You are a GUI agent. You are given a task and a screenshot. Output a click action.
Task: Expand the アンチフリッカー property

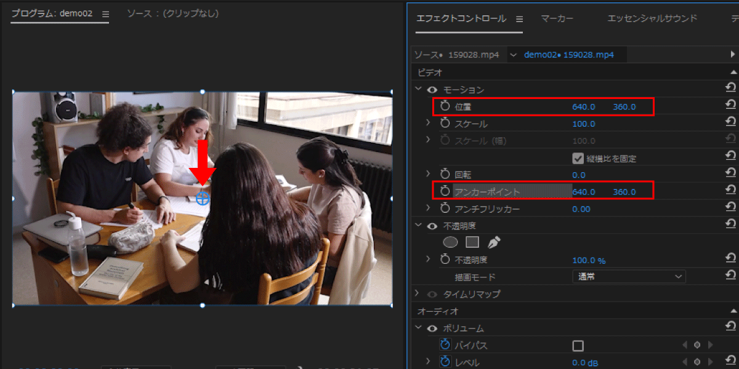(428, 209)
